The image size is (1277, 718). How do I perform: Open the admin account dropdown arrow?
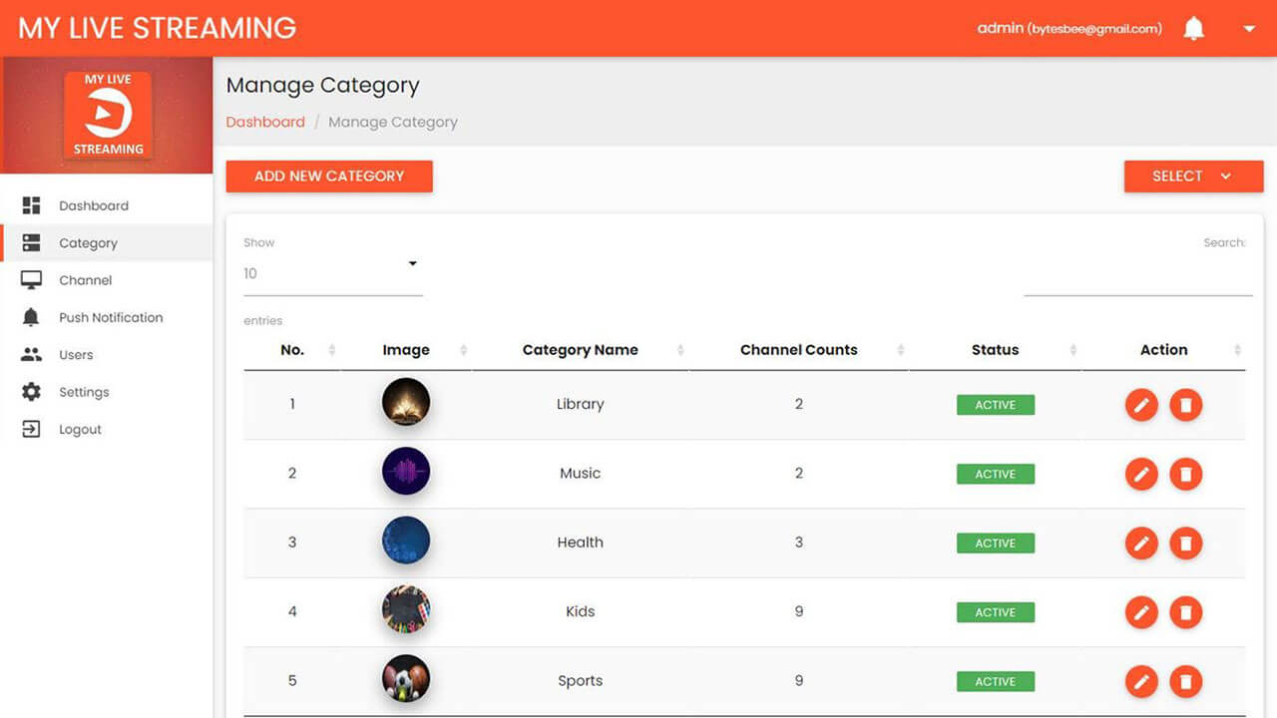point(1249,29)
